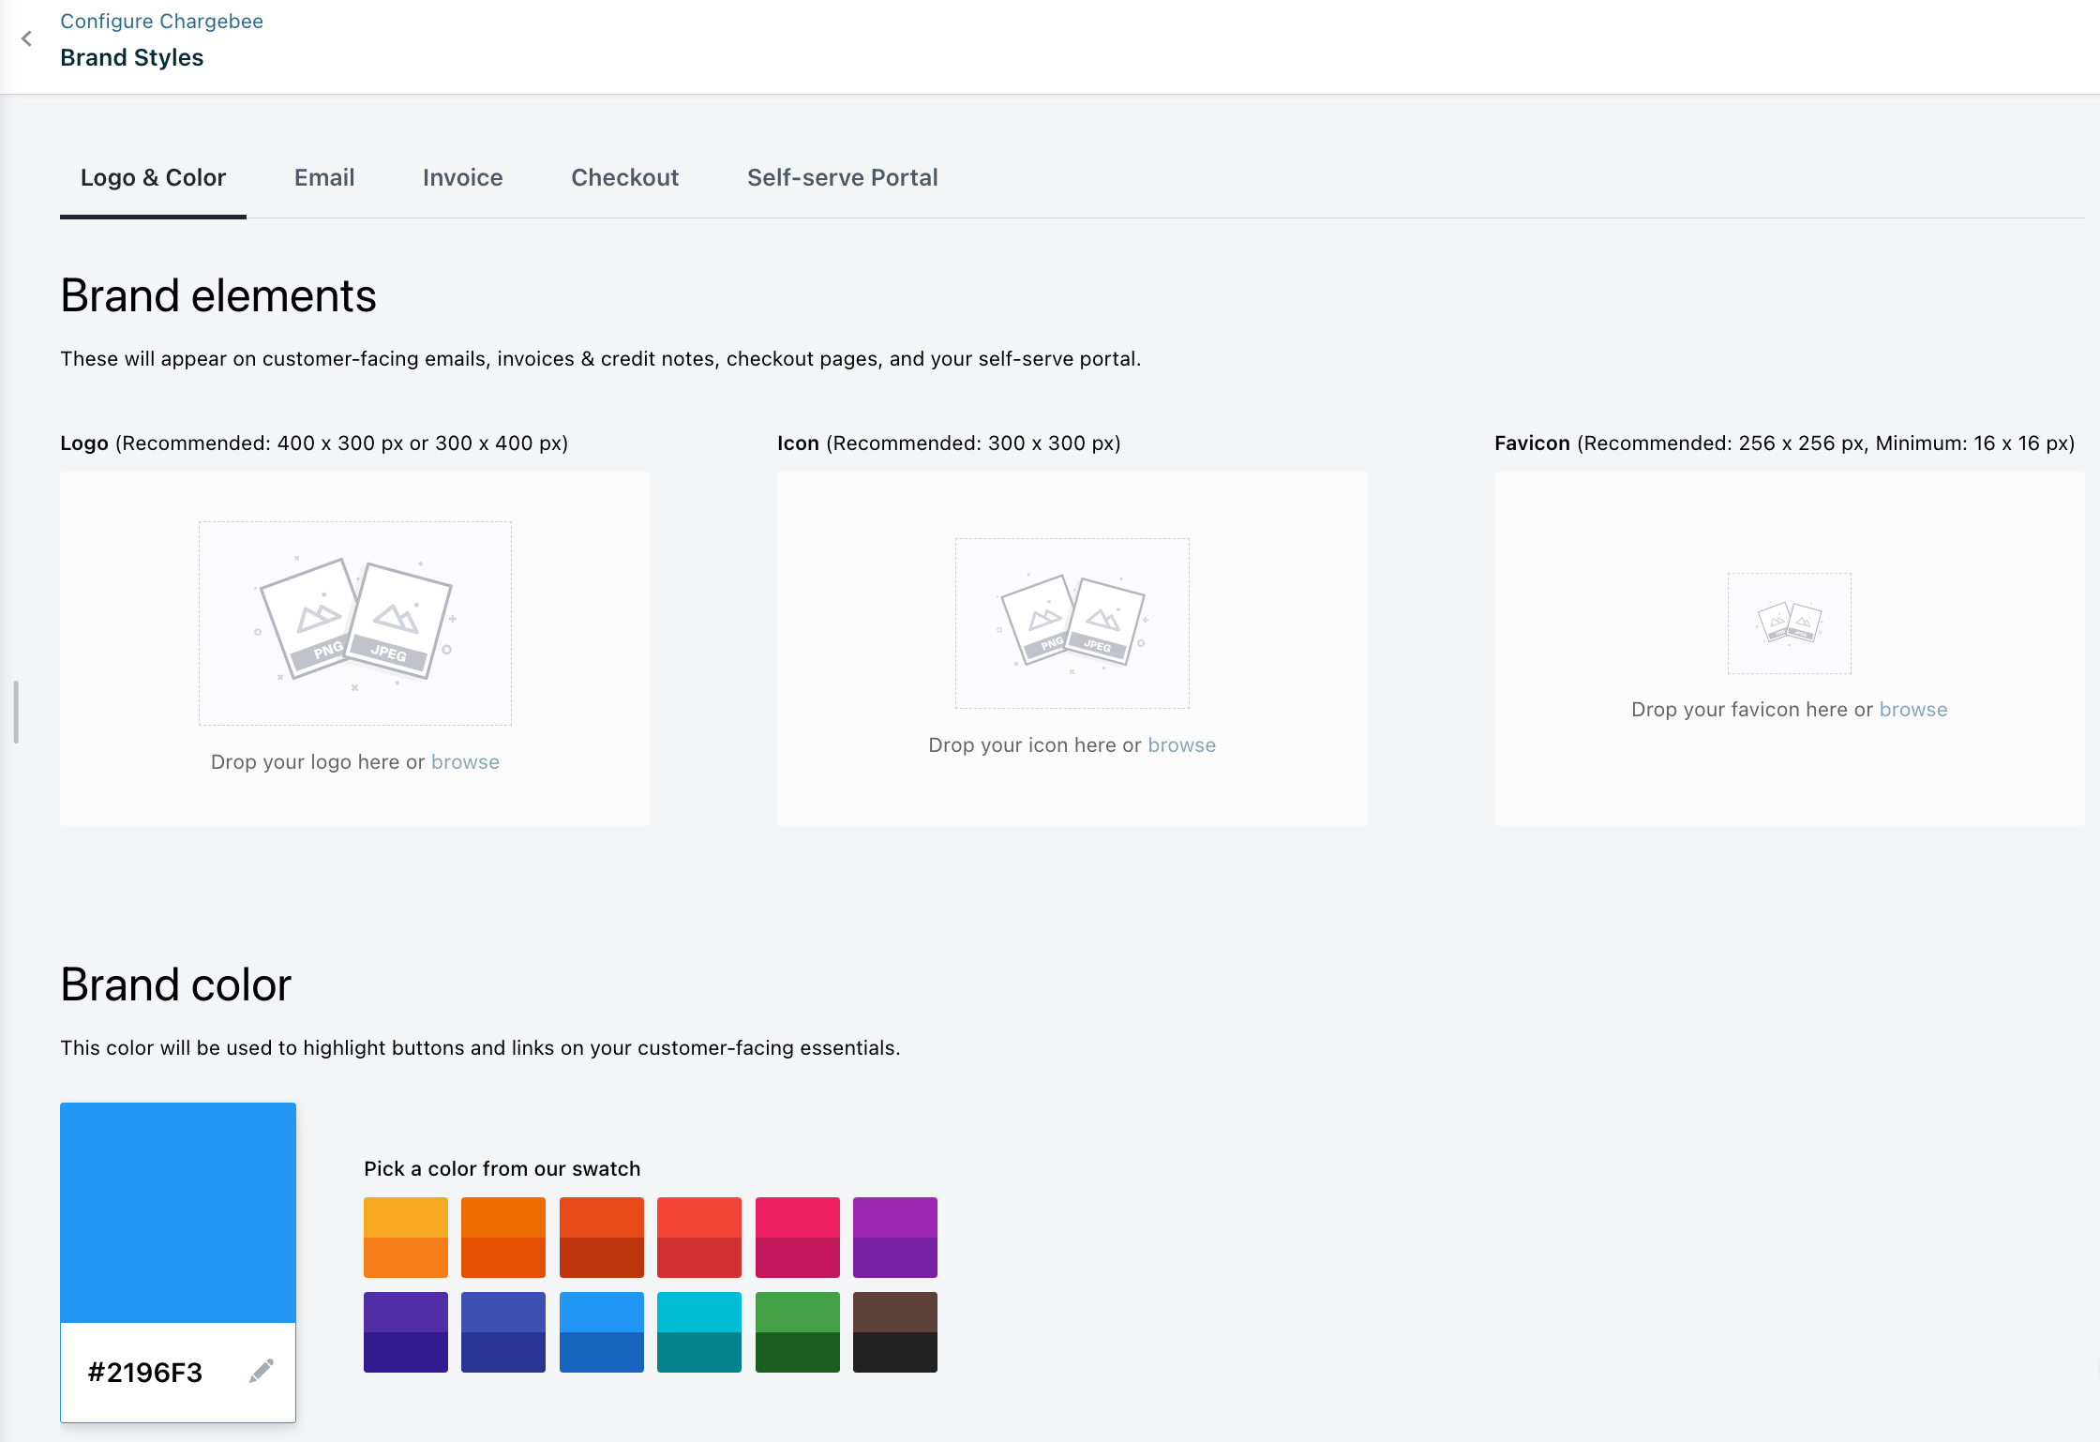Click the Favicon recommended size label

pyautogui.click(x=1784, y=443)
